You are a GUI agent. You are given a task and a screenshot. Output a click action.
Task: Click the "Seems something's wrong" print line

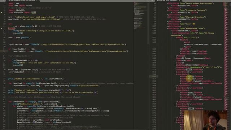click(x=43, y=31)
